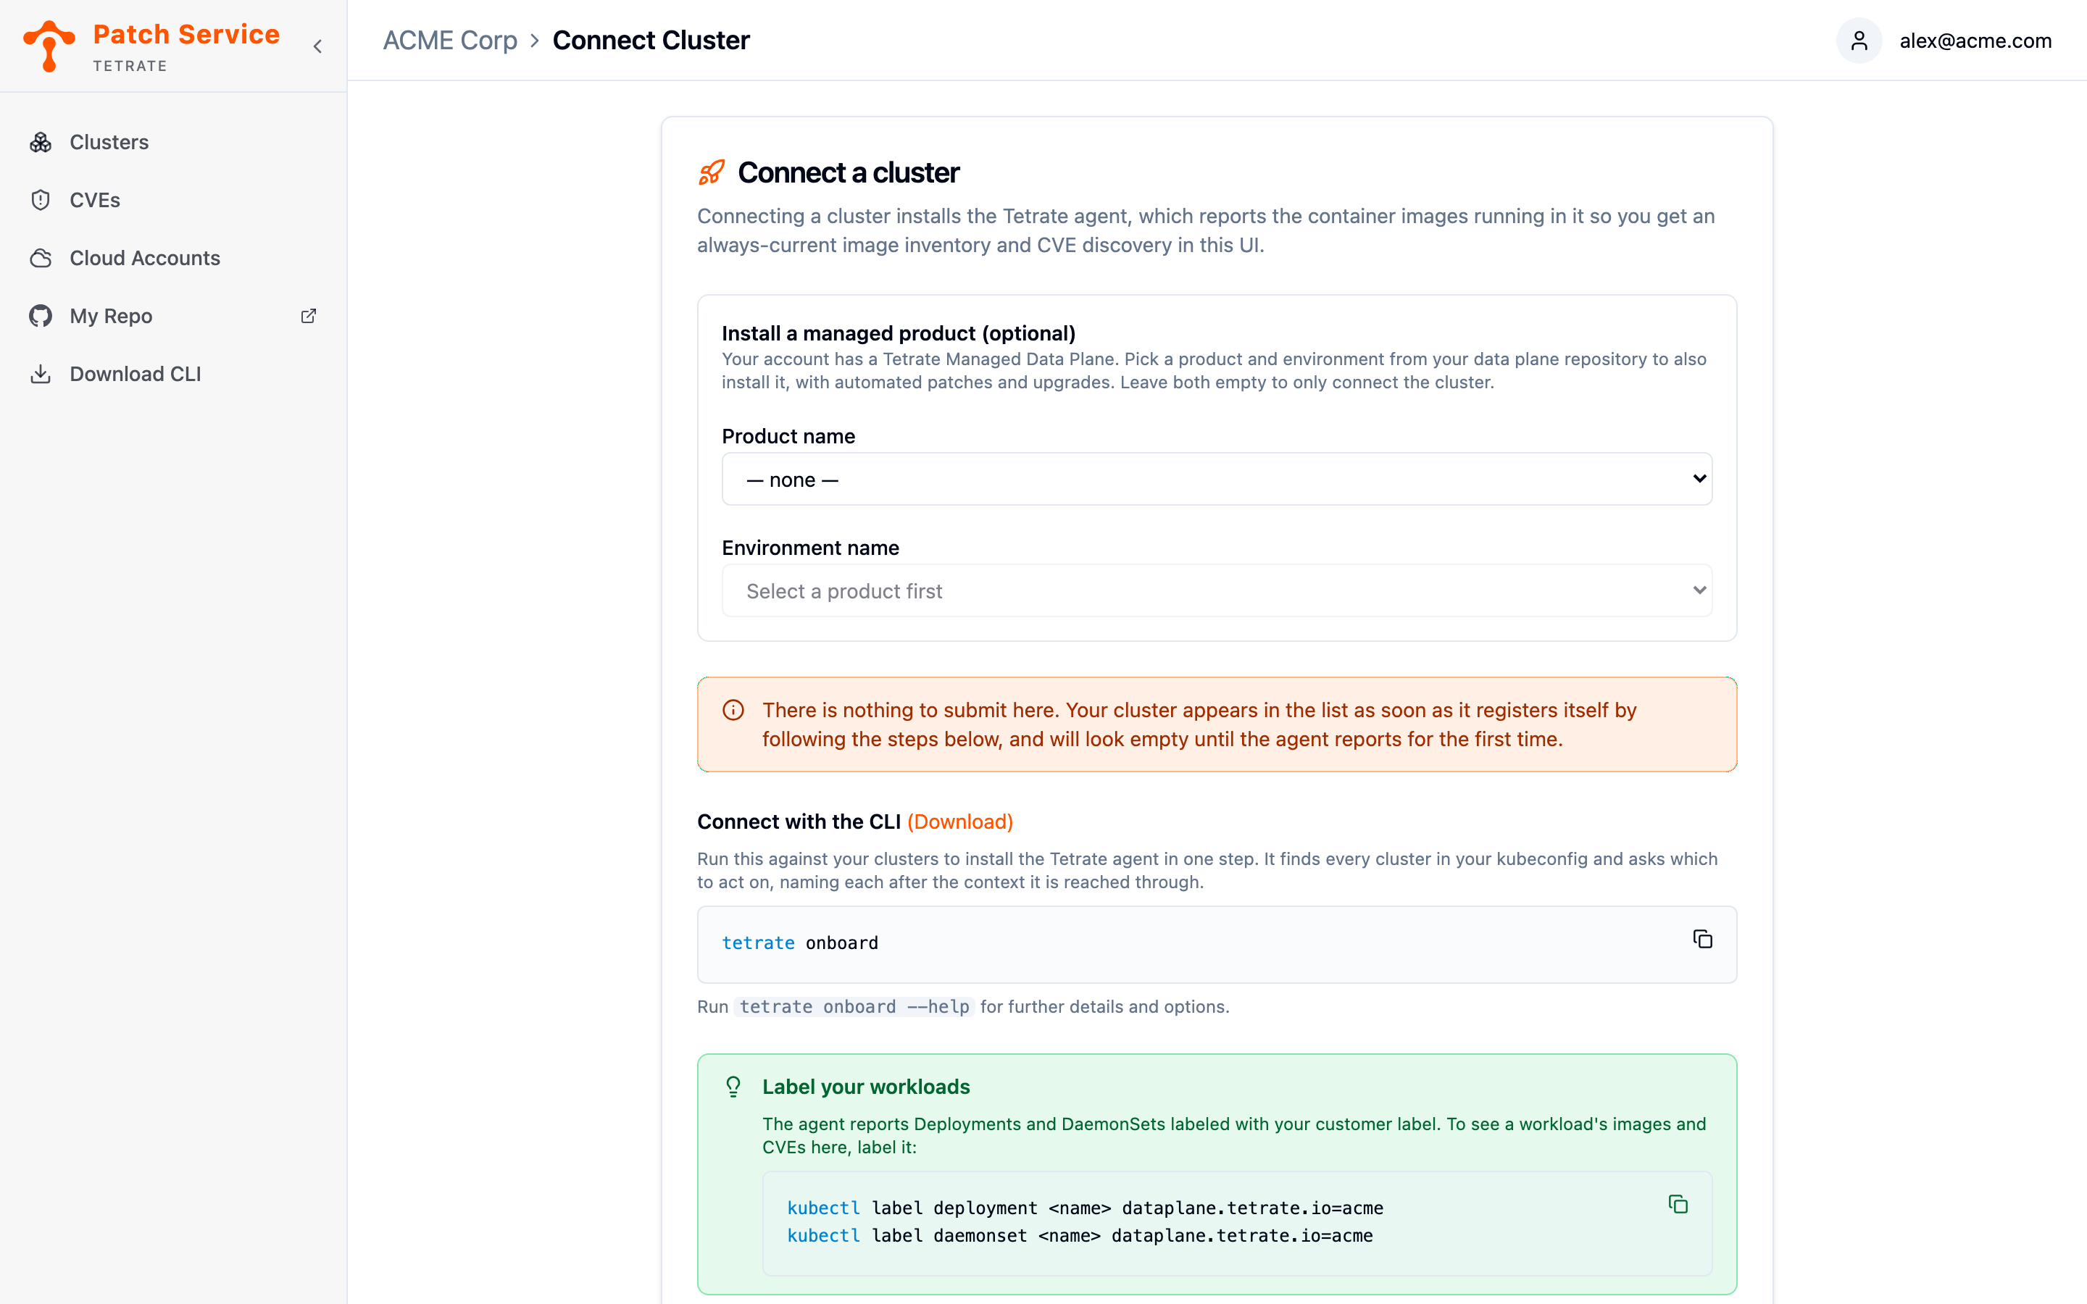This screenshot has width=2087, height=1304.
Task: Click the inline 'tetrate onboard --help' code
Action: [x=854, y=1006]
